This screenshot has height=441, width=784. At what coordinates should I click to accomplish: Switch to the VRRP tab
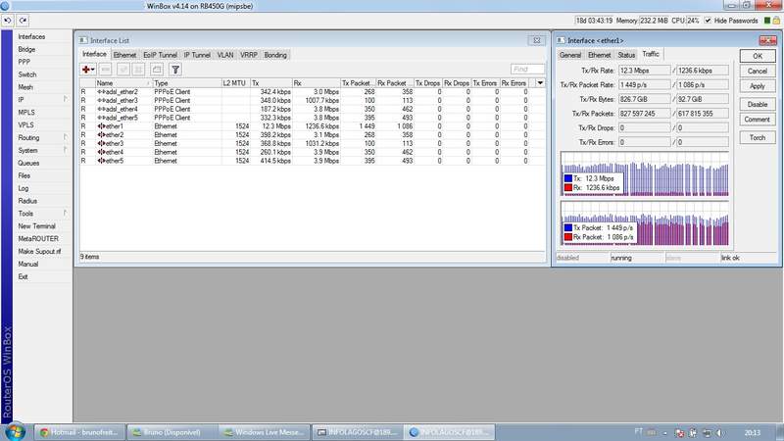point(249,55)
